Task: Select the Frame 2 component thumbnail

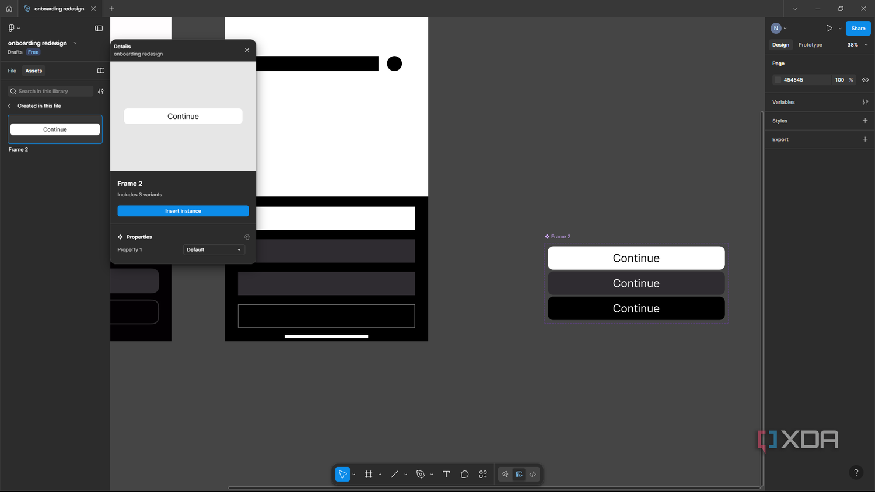Action: (55, 129)
